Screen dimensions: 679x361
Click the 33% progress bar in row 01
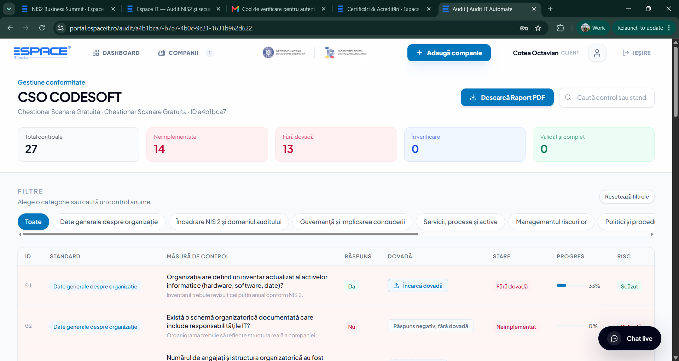click(570, 285)
